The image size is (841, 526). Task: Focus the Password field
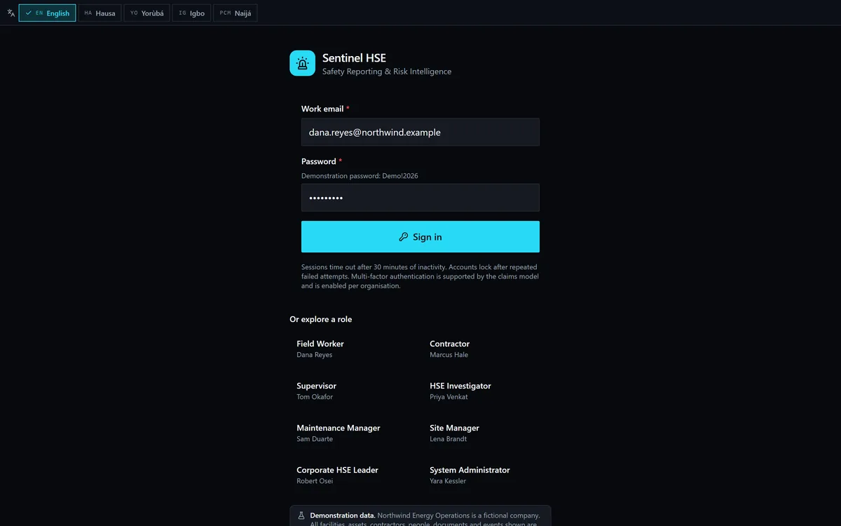(420, 198)
